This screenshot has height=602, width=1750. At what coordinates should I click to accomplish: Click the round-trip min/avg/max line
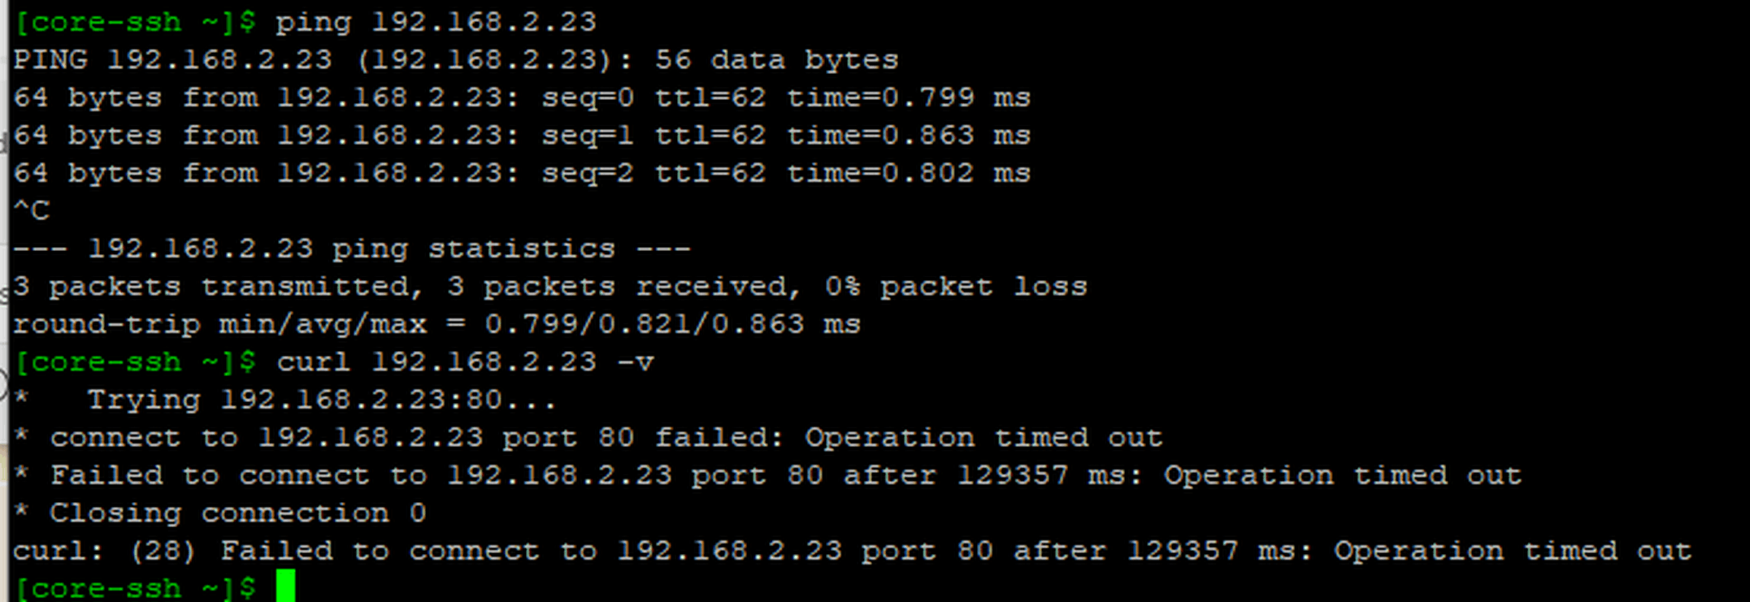[x=436, y=324]
